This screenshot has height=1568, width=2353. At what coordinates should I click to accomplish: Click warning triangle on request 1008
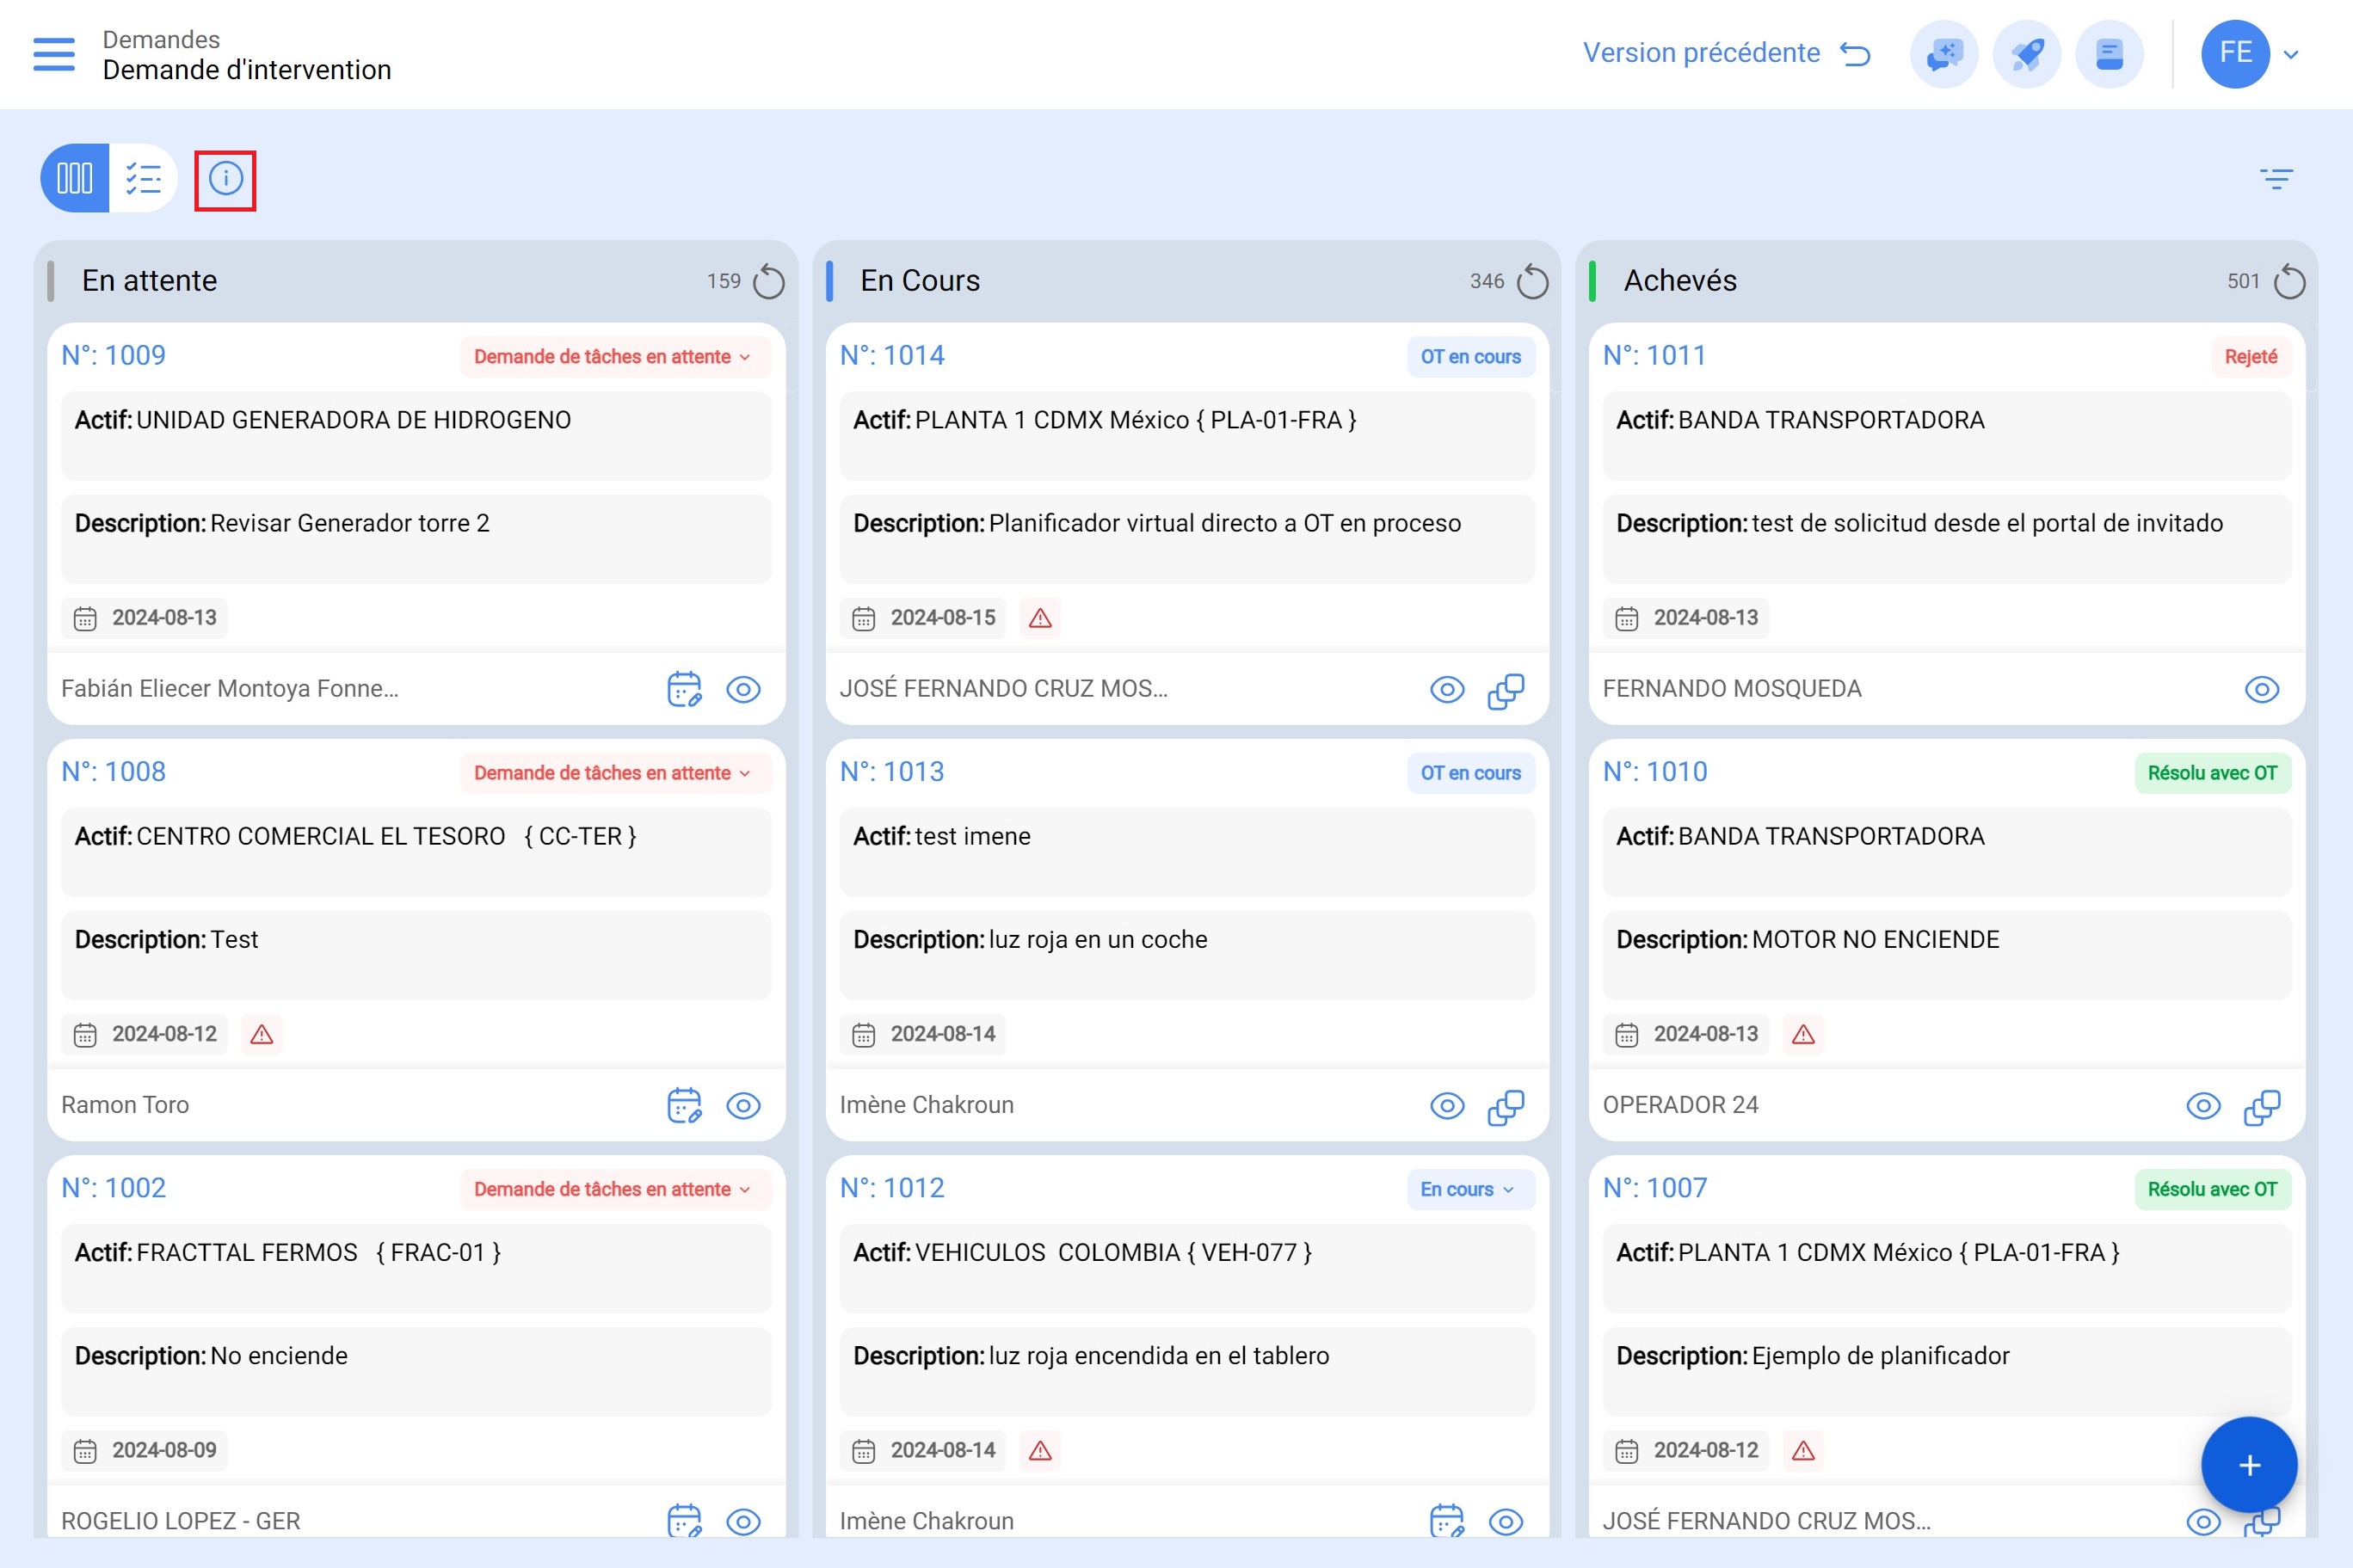262,1034
